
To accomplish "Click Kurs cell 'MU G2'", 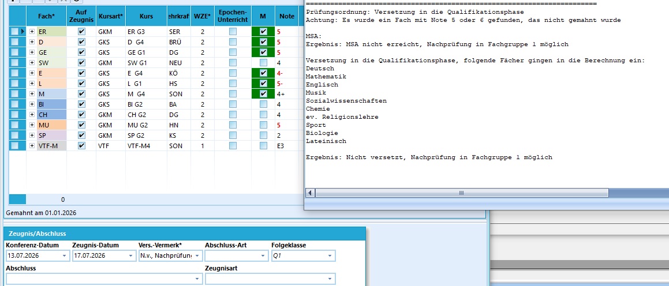I will pos(147,125).
